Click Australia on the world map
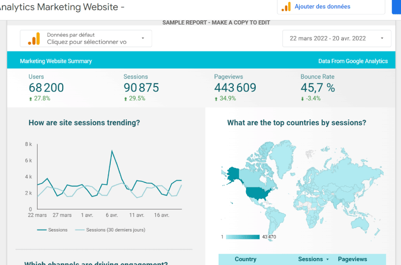Screen dimensions: 401x265 (360, 224)
